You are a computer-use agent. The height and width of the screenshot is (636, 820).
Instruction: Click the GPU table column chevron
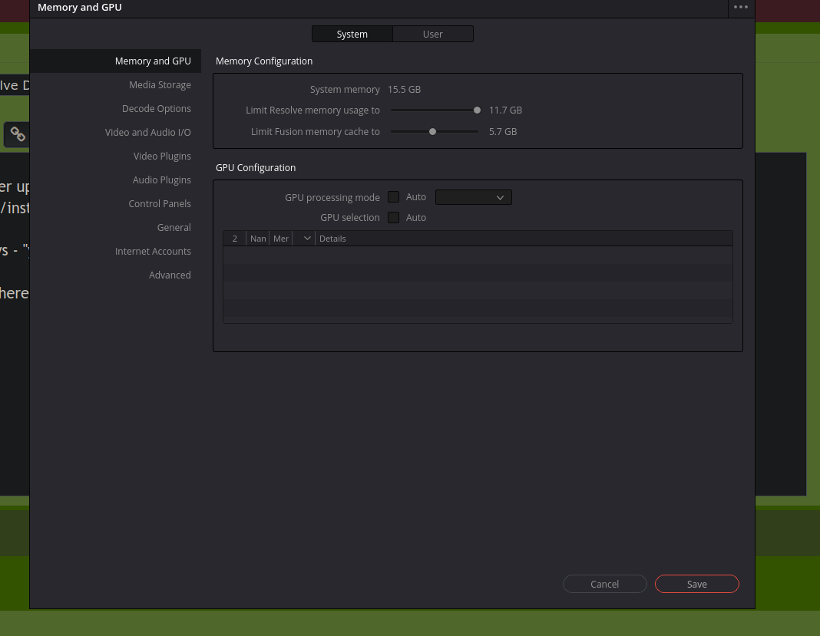[x=307, y=239]
